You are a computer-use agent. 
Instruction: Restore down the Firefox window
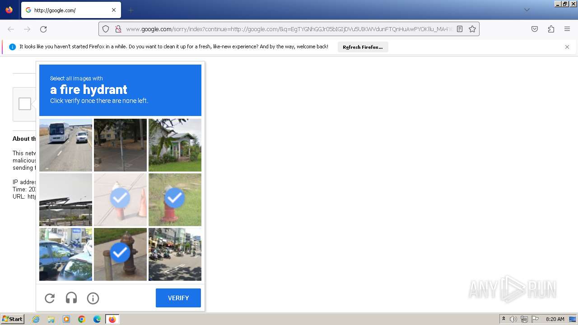[565, 4]
